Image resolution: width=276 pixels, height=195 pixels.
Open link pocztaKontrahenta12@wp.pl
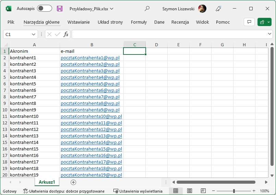point(91,129)
